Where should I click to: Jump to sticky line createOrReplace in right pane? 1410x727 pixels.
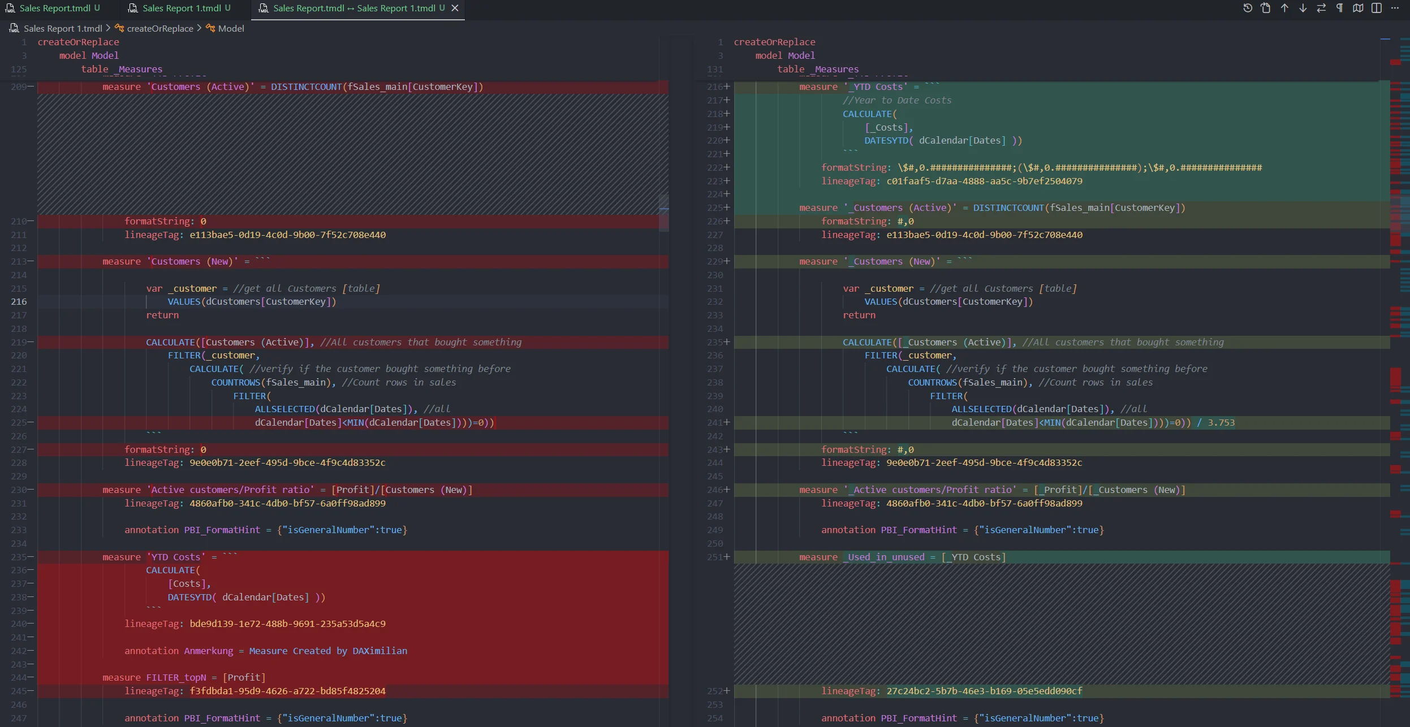coord(774,42)
